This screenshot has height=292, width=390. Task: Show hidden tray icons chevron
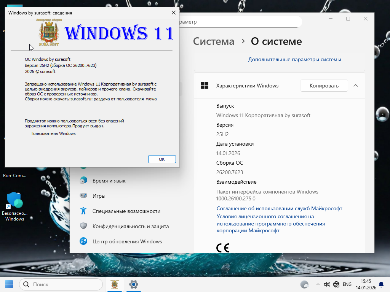[318, 284]
